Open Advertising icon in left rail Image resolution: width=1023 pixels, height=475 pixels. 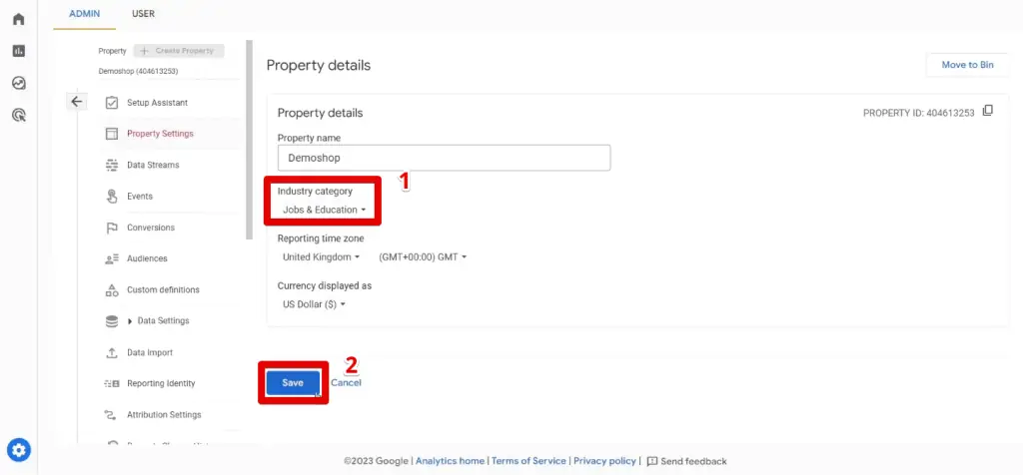point(18,115)
